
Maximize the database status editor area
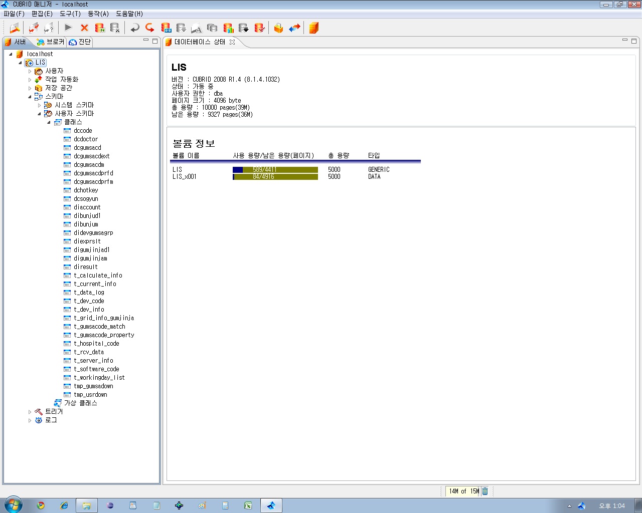634,41
